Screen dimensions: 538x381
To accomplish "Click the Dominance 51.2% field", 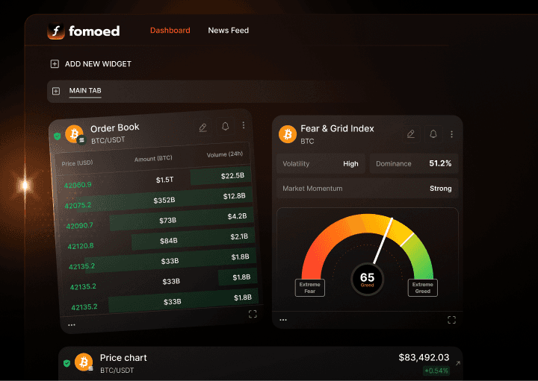I will point(414,163).
